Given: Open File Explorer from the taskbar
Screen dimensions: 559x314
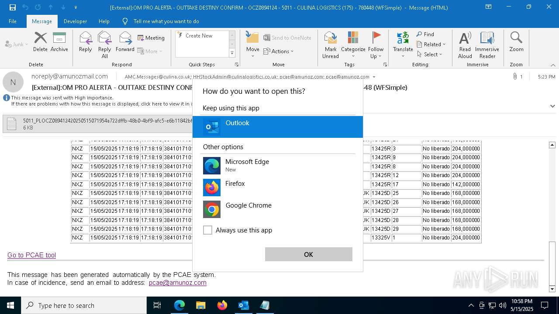Looking at the screenshot, I should [201, 305].
